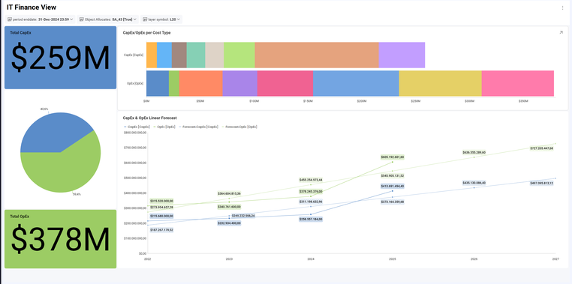Screen dimensions: 572x284
Task: Toggle the Forecast:OpEx [OpEx] legend series
Action: 239,127
